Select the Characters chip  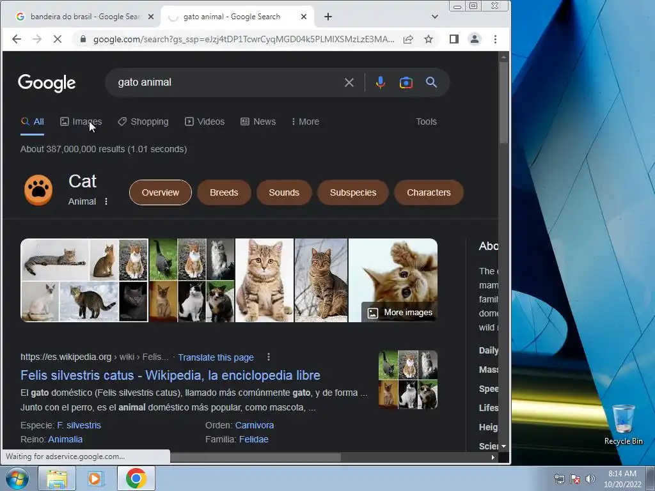click(429, 192)
